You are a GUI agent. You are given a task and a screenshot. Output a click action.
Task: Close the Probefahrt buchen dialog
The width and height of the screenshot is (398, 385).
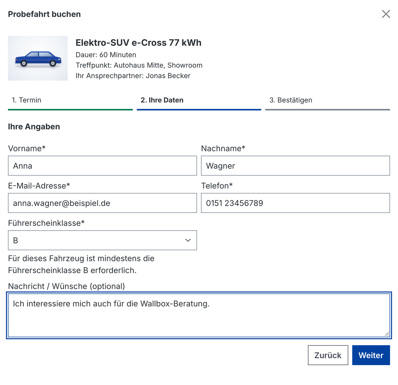(386, 14)
